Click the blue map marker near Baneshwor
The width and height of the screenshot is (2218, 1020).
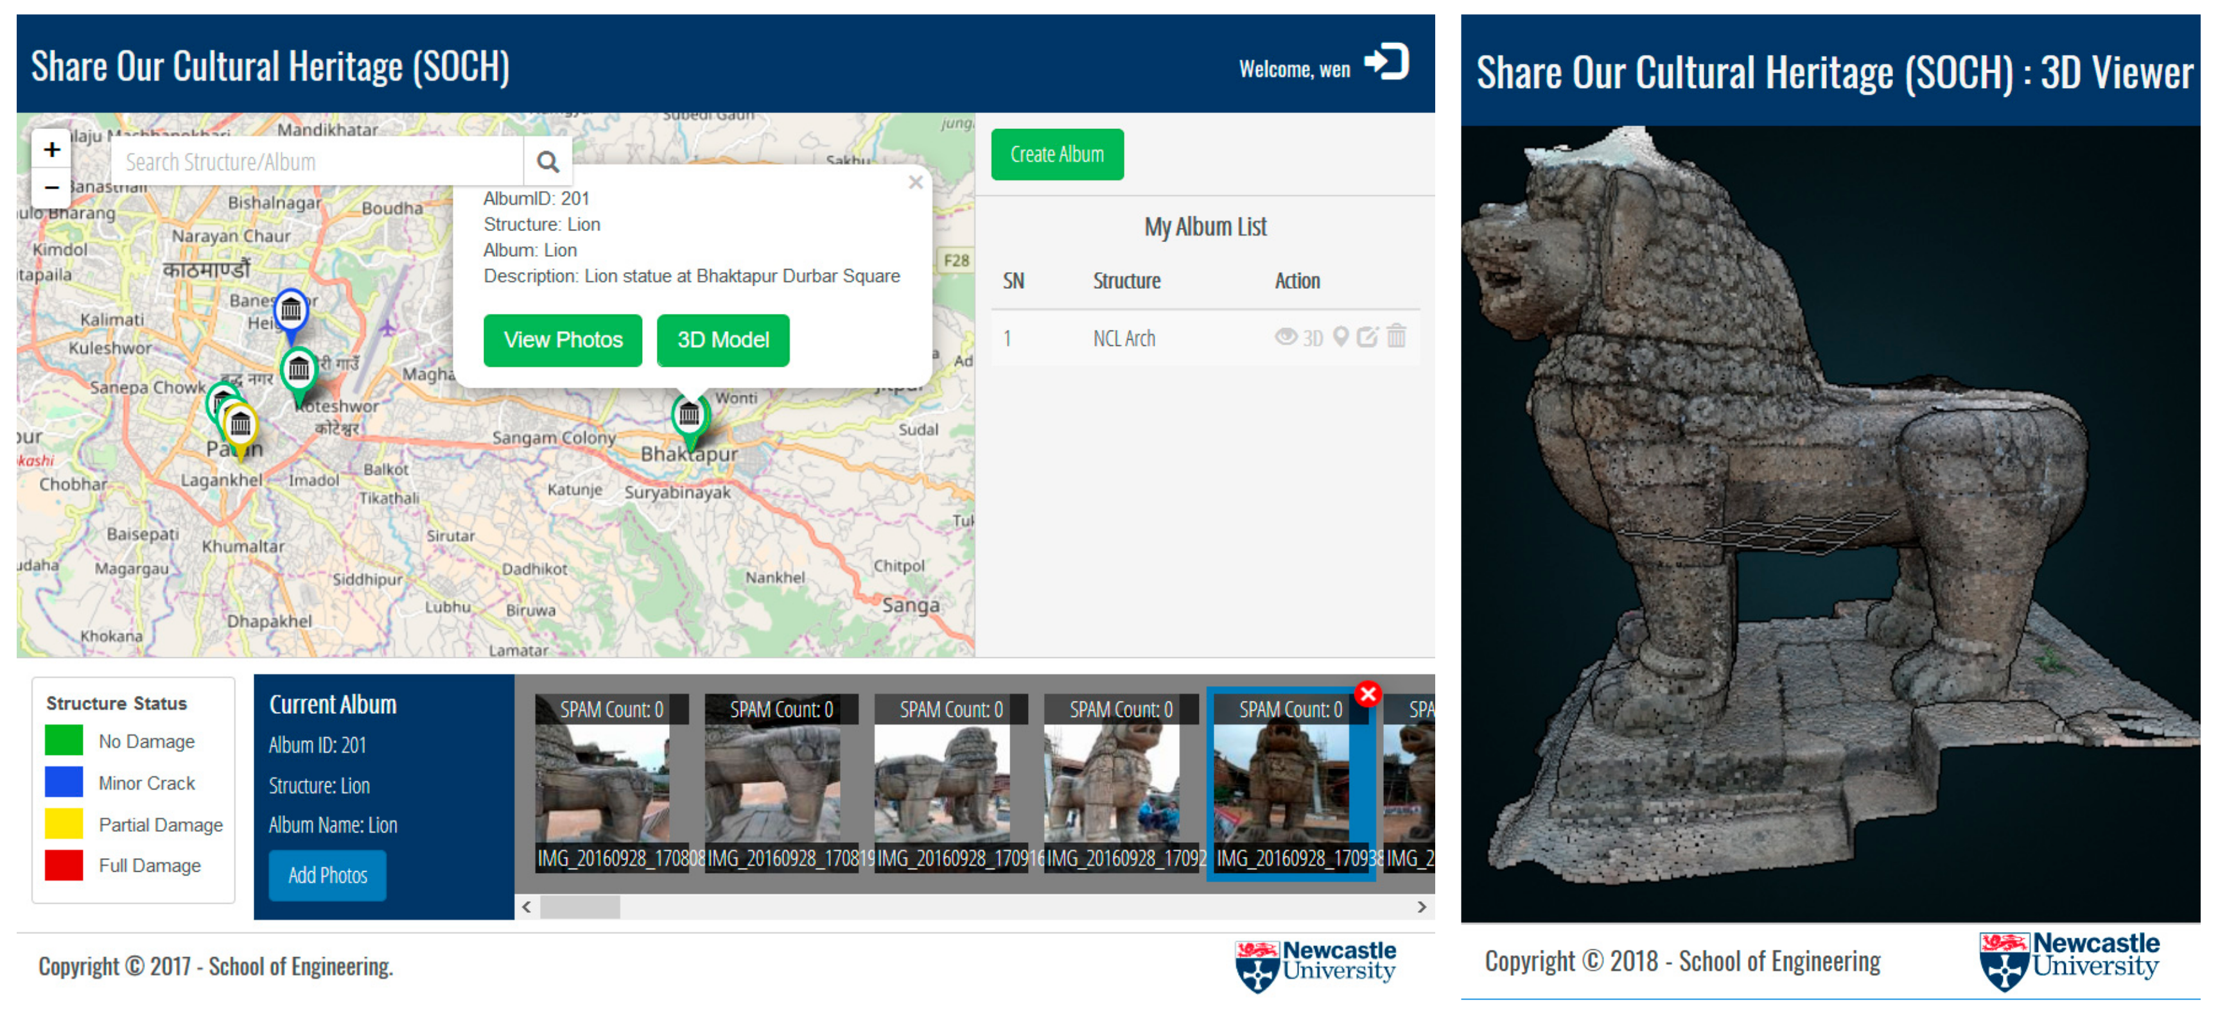point(291,310)
